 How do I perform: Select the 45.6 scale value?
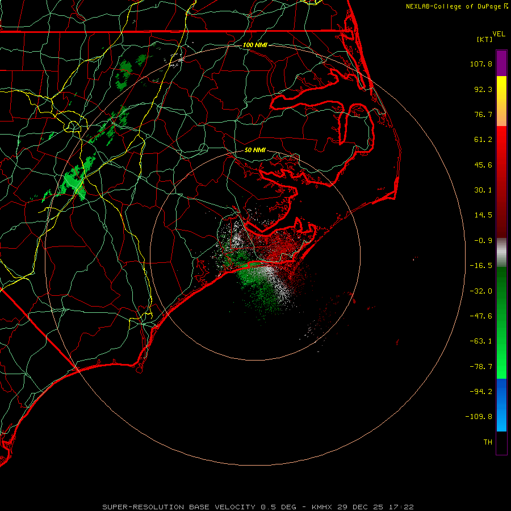click(x=483, y=165)
